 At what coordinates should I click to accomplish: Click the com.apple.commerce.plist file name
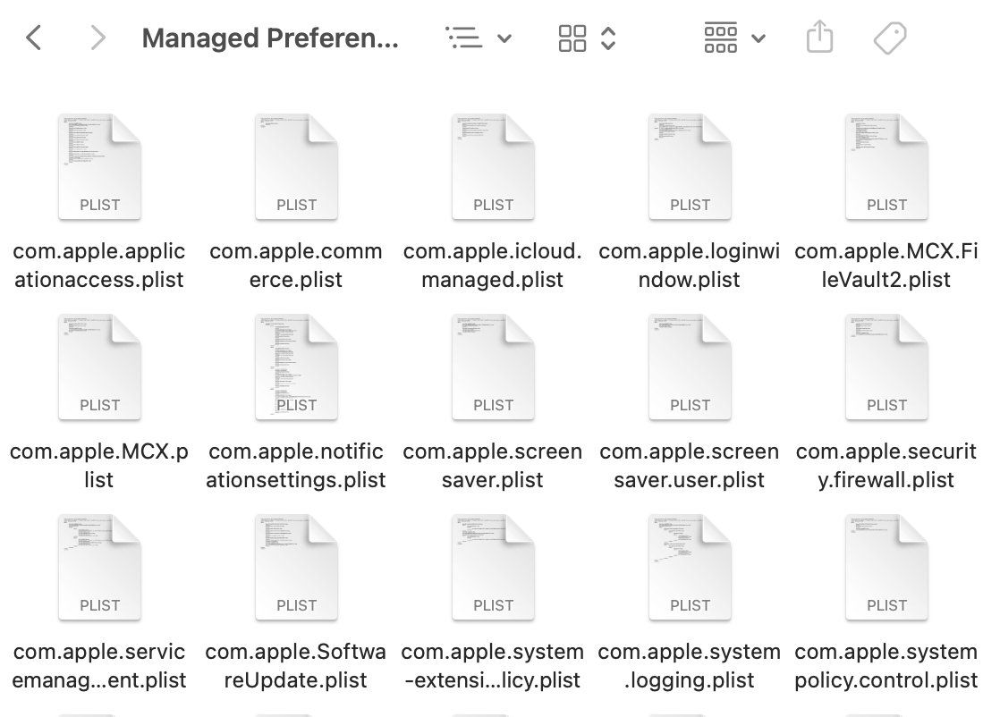click(x=296, y=266)
